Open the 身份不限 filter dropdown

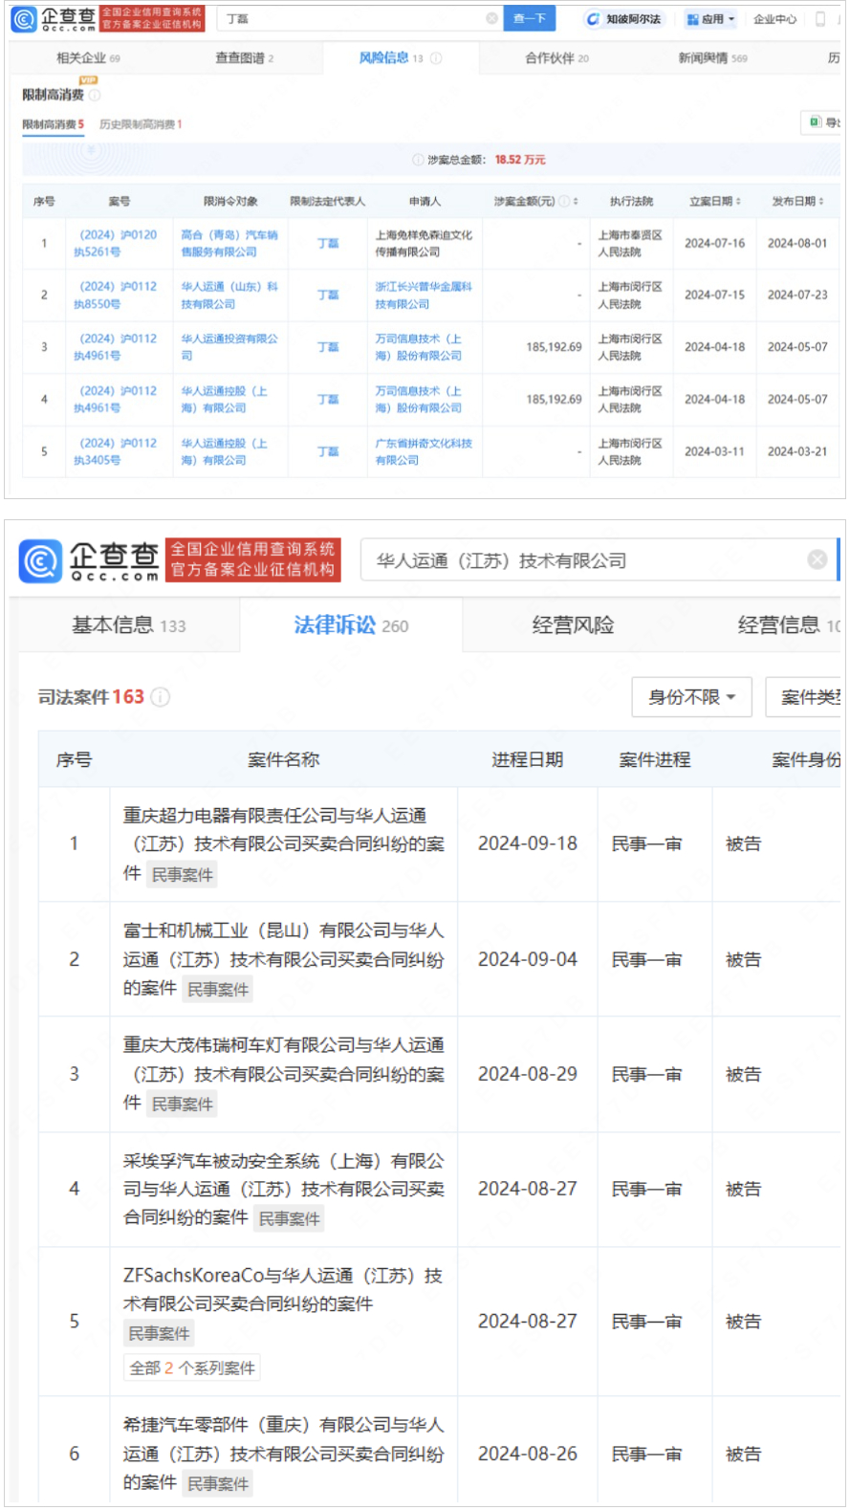click(x=692, y=697)
